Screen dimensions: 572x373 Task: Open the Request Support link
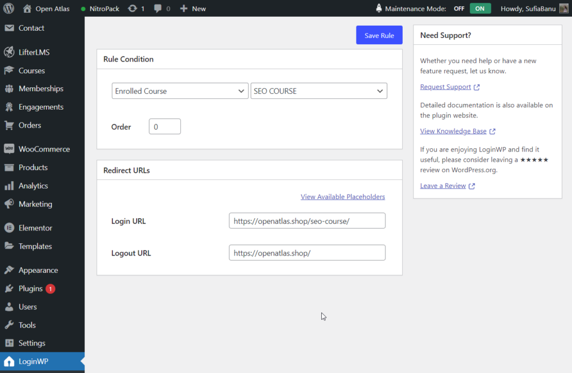[x=450, y=87]
